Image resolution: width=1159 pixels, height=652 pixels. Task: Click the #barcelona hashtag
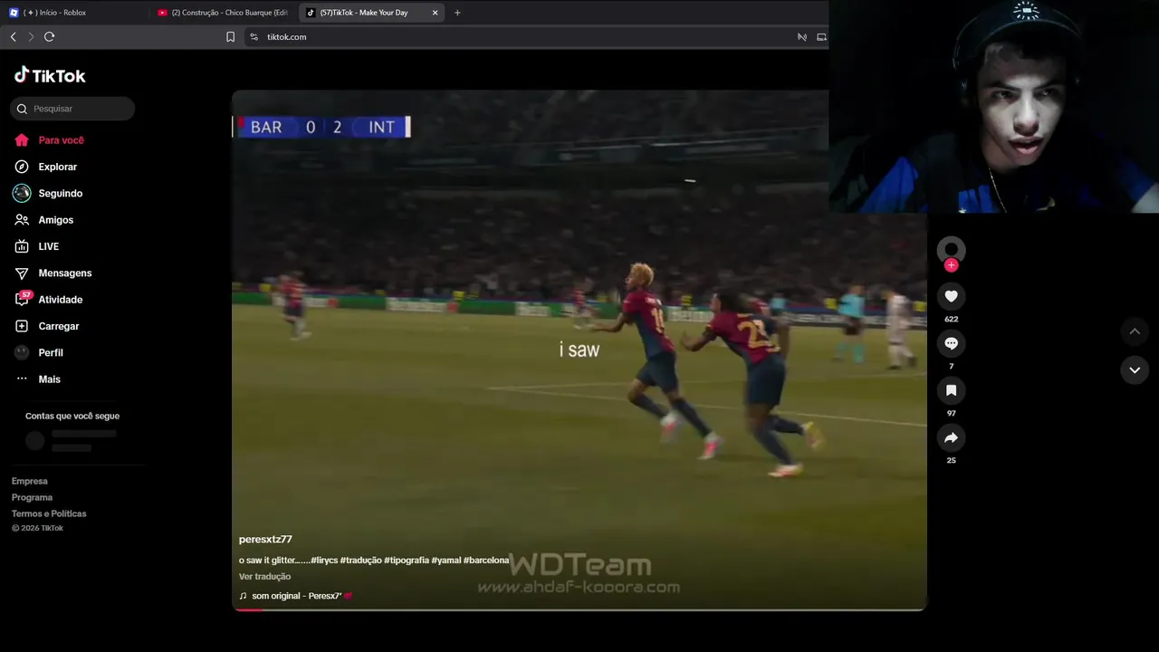pos(486,561)
